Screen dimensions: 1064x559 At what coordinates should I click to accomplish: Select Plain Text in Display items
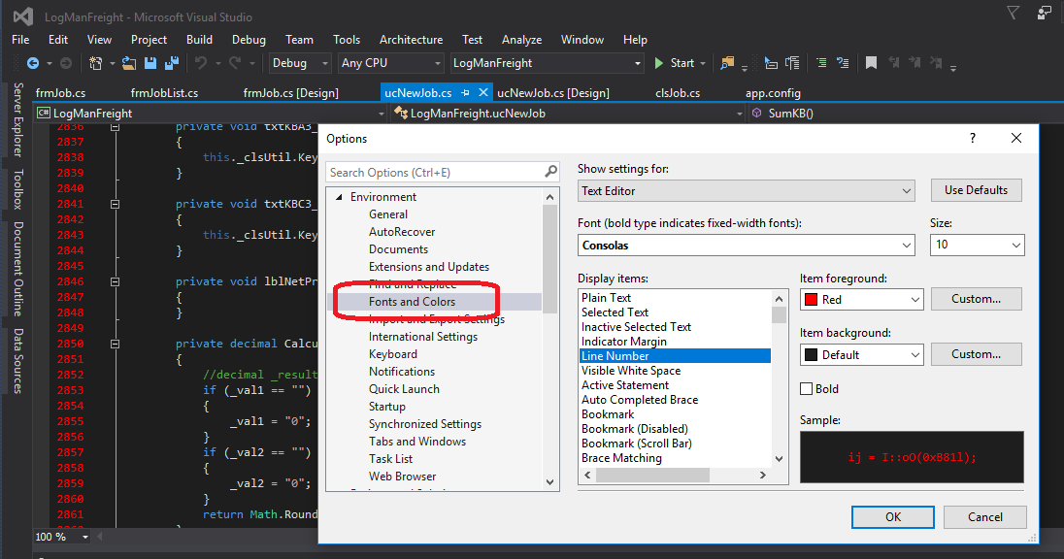[x=606, y=298]
